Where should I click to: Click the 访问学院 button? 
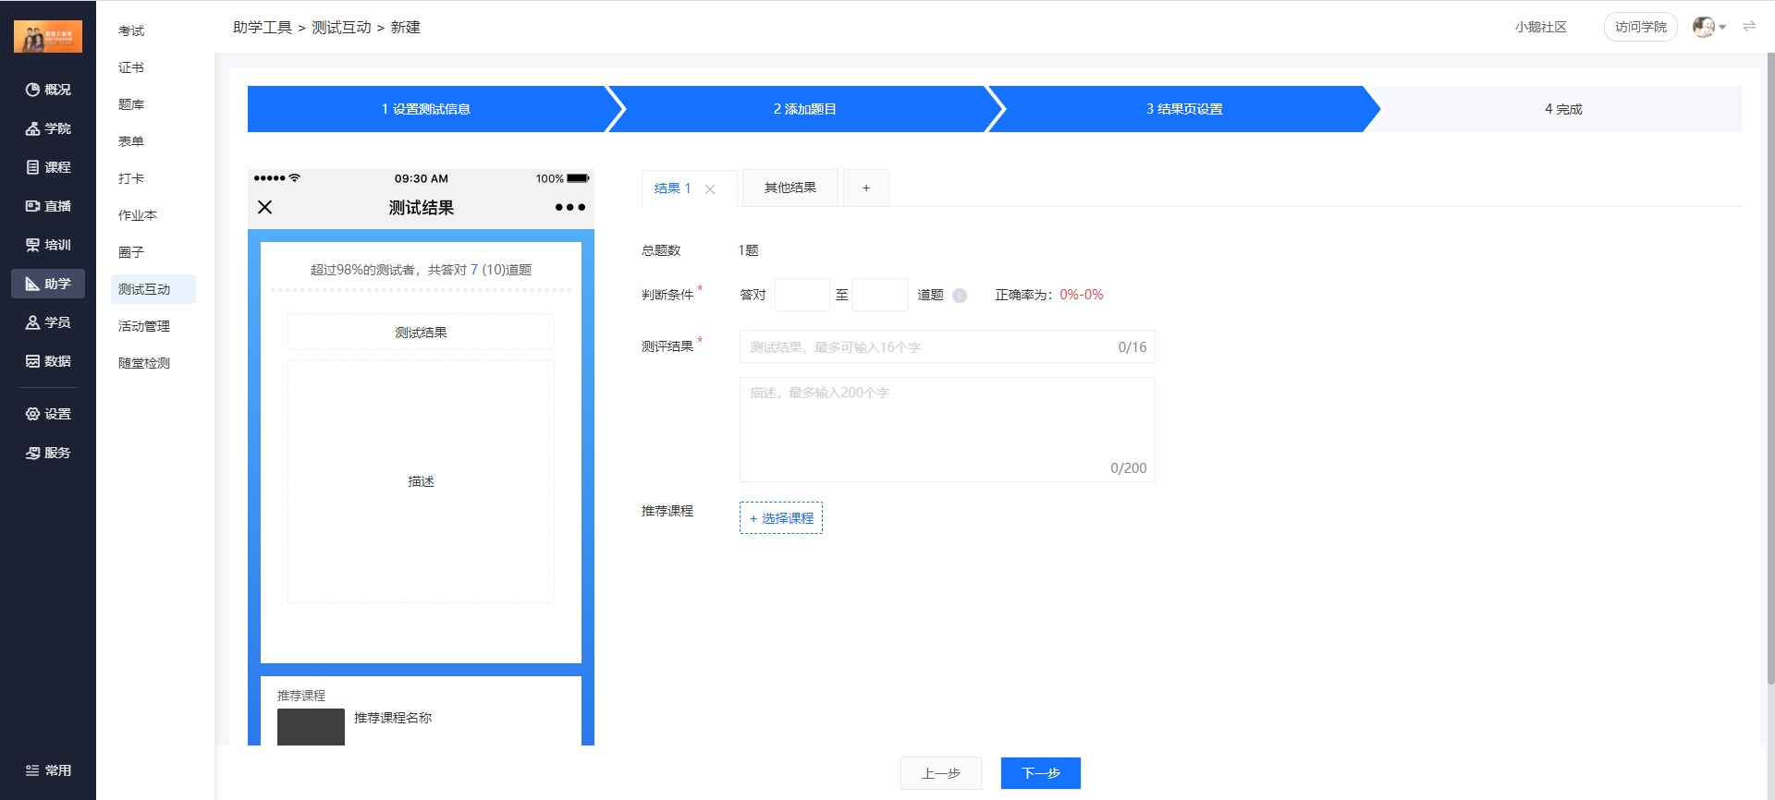point(1640,27)
